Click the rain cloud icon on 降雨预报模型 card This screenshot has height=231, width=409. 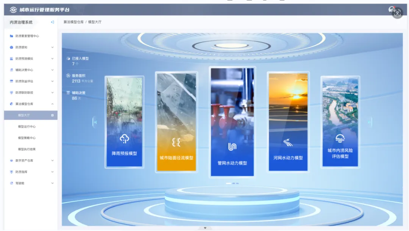coord(124,139)
